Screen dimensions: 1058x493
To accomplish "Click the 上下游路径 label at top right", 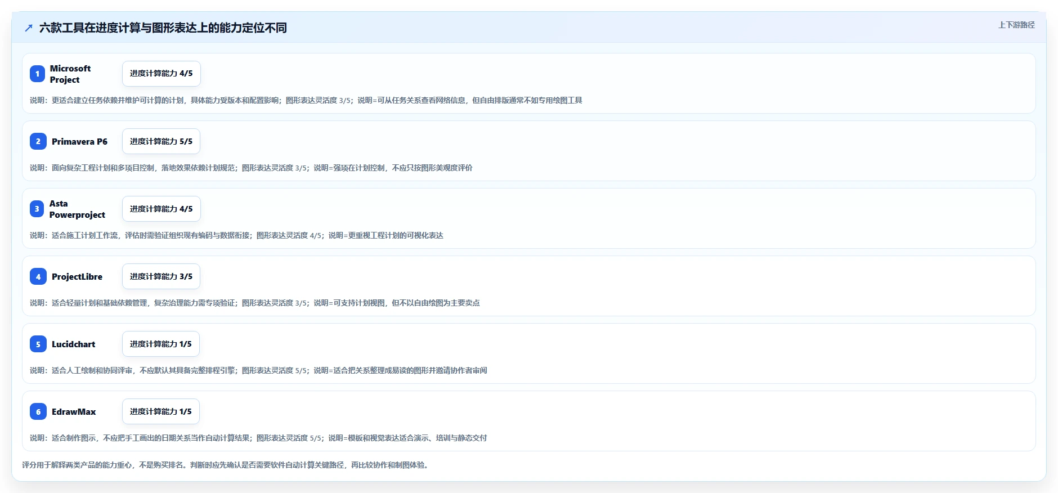I will (x=1016, y=25).
